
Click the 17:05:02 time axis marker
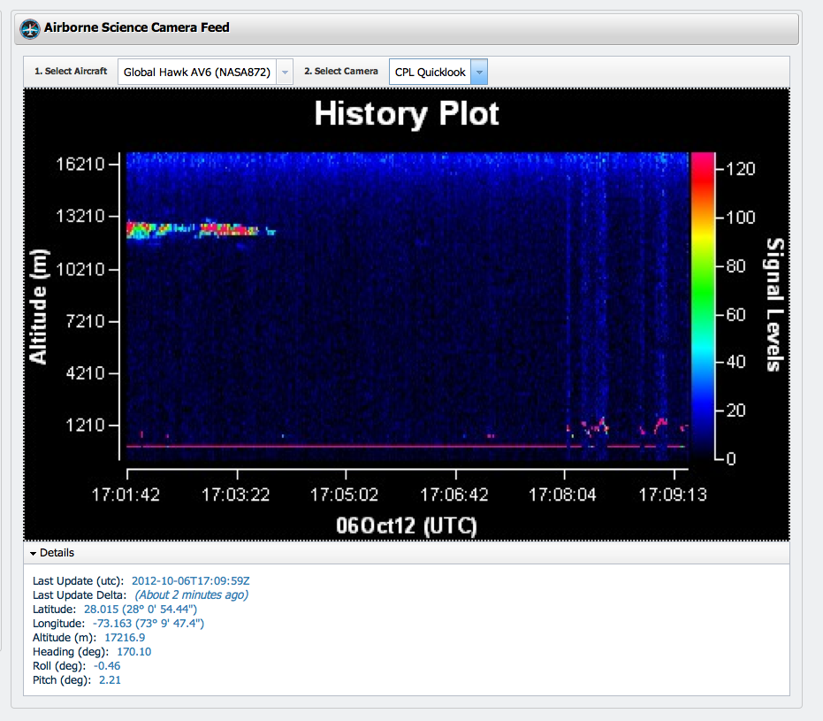click(346, 495)
